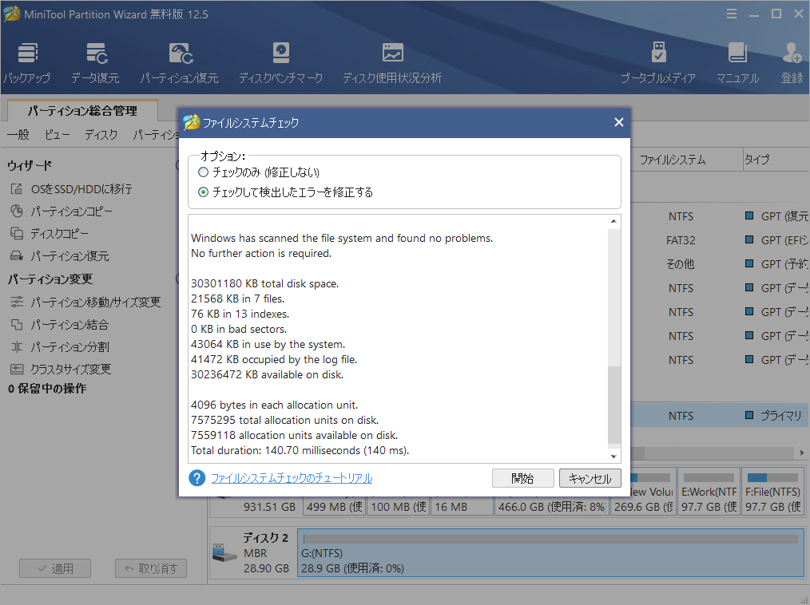Click the help question-mark icon in dialog
Screen dimensions: 810x605
click(x=197, y=478)
